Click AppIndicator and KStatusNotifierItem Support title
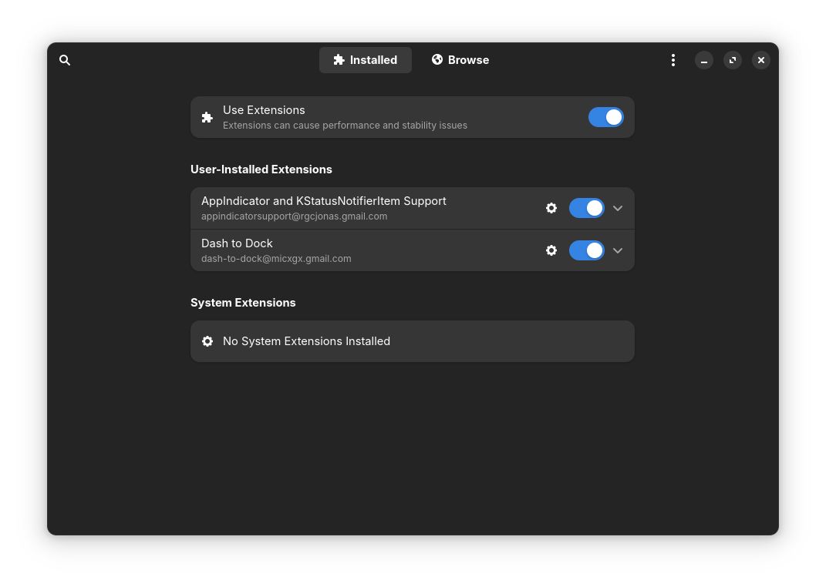The height and width of the screenshot is (587, 826). point(323,201)
